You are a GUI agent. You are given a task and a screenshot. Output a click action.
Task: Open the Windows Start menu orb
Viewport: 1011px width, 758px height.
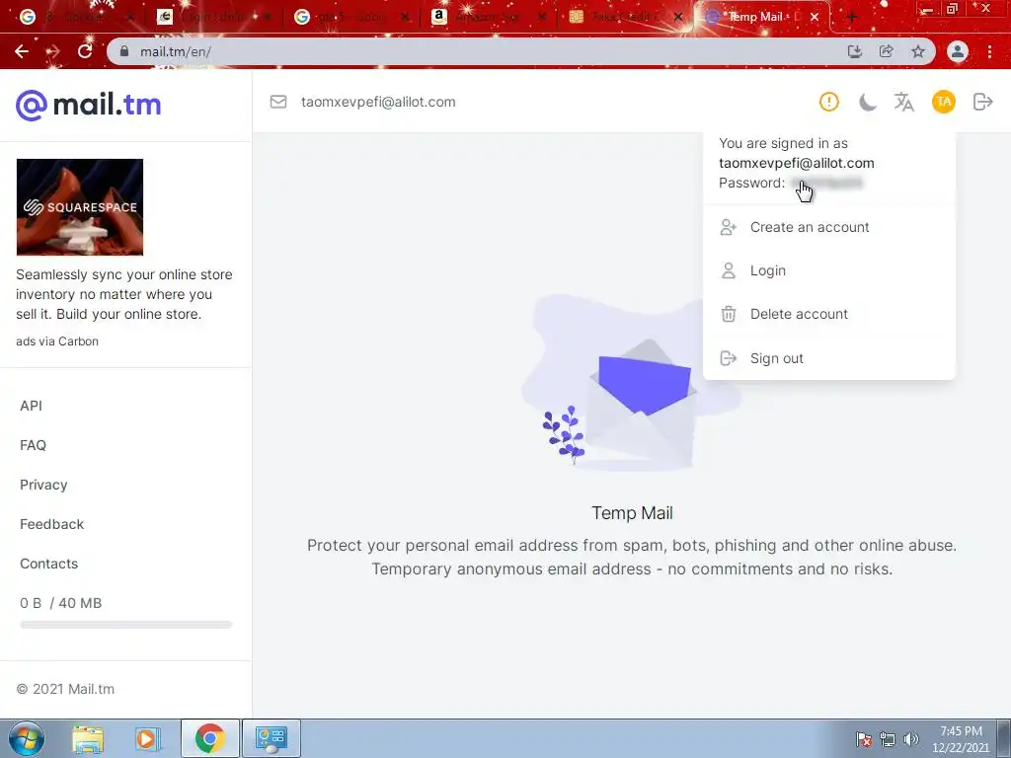[27, 738]
